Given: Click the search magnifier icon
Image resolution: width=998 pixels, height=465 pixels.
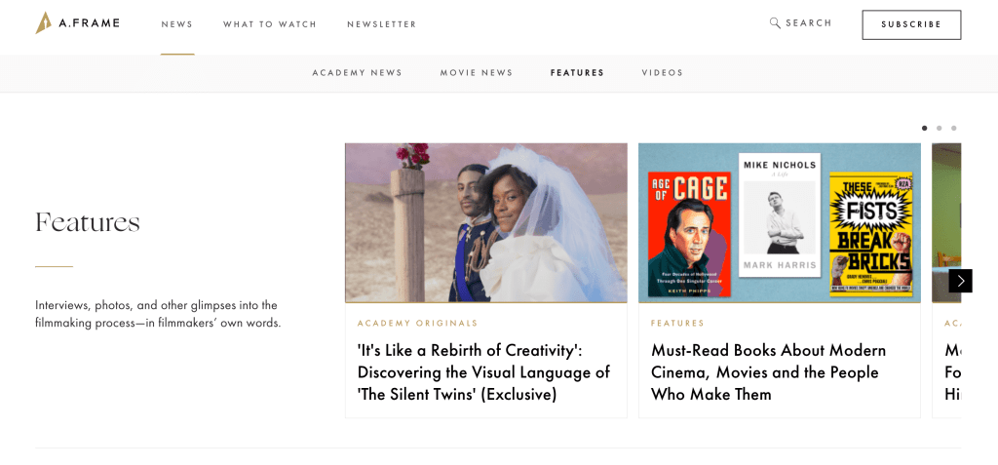Looking at the screenshot, I should click(x=775, y=23).
